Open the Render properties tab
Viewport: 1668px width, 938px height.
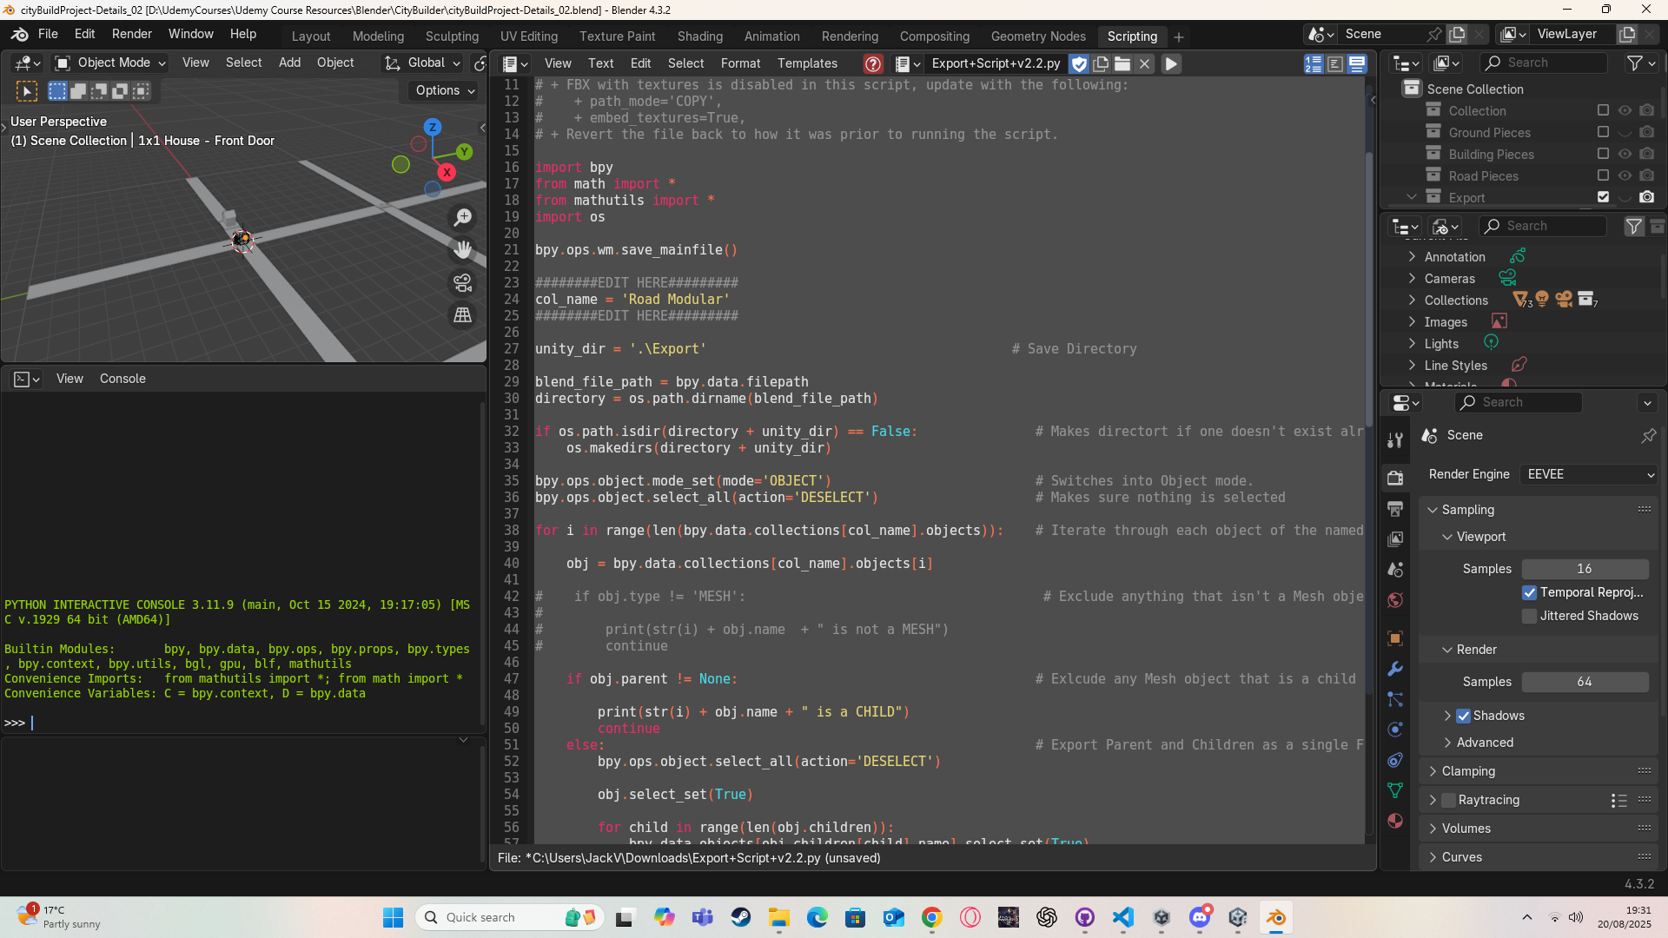pos(1395,478)
